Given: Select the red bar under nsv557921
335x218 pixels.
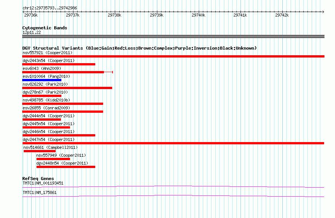Looking at the screenshot, I should tap(173, 56).
